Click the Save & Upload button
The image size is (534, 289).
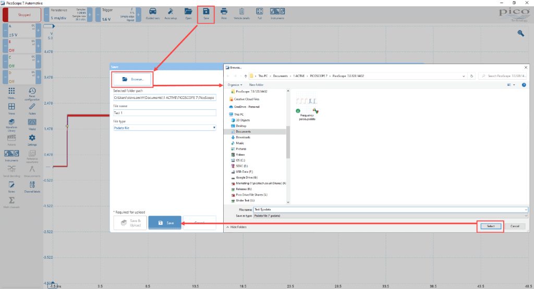click(130, 223)
